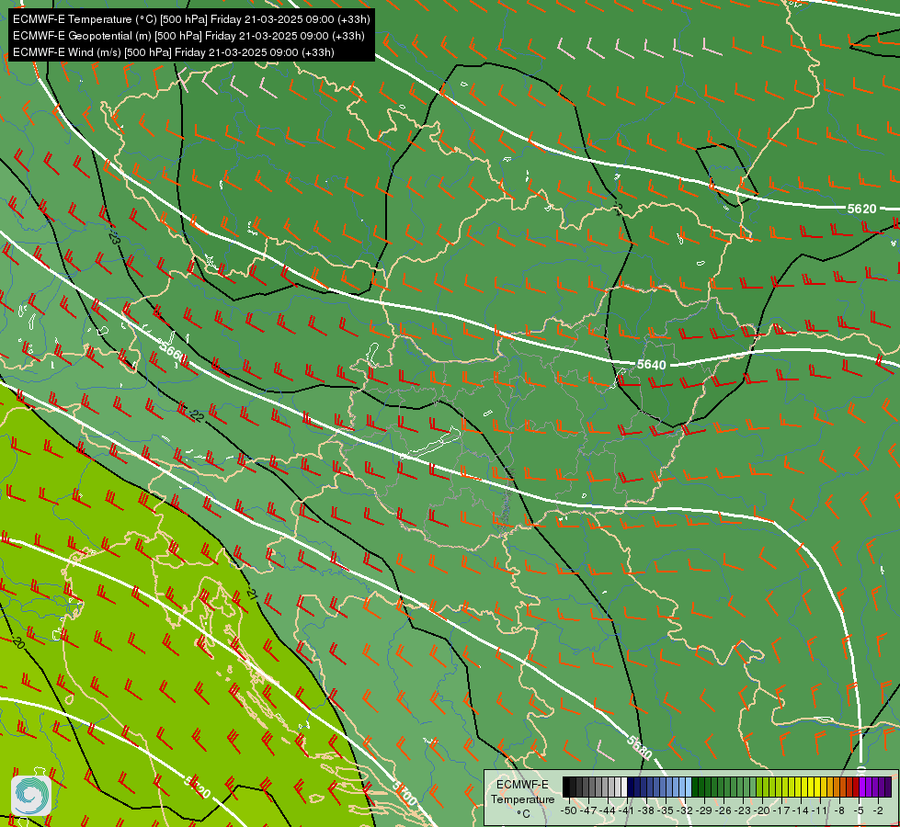
Task: Click the black -50 legend swatch
Action: click(x=566, y=787)
